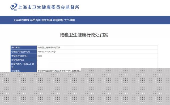Open the 上海市卫生健康委员会监督所 site title
The height and width of the screenshot is (105, 170).
pos(49,7)
